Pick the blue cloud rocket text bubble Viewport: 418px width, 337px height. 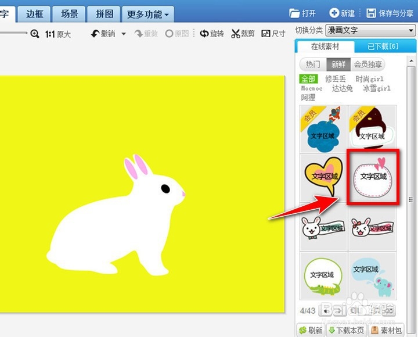coord(323,129)
